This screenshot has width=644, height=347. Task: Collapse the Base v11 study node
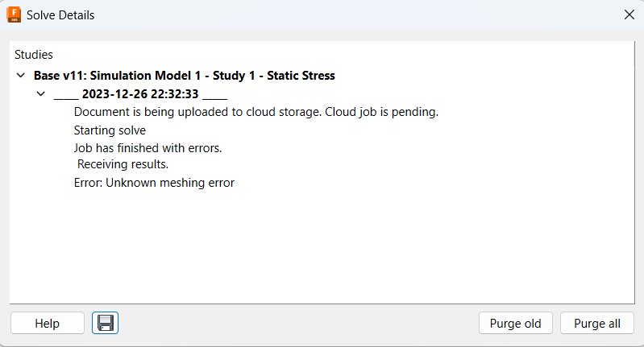[x=20, y=76]
